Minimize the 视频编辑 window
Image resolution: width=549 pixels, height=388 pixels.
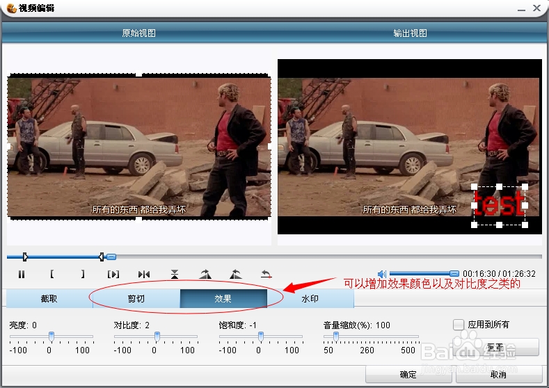521,9
